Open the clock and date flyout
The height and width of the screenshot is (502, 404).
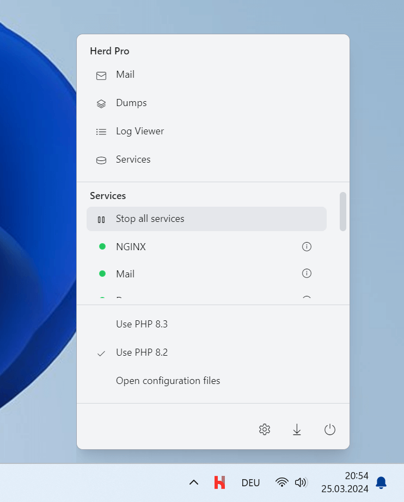point(345,482)
